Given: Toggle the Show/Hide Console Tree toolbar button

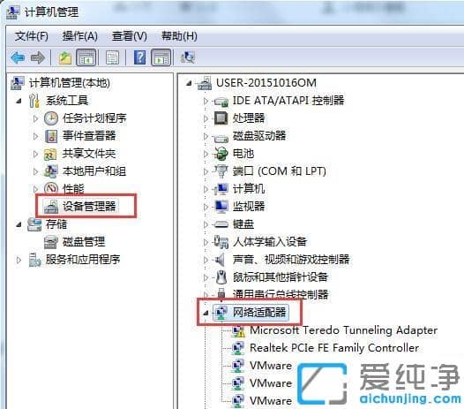Looking at the screenshot, I should tap(86, 57).
